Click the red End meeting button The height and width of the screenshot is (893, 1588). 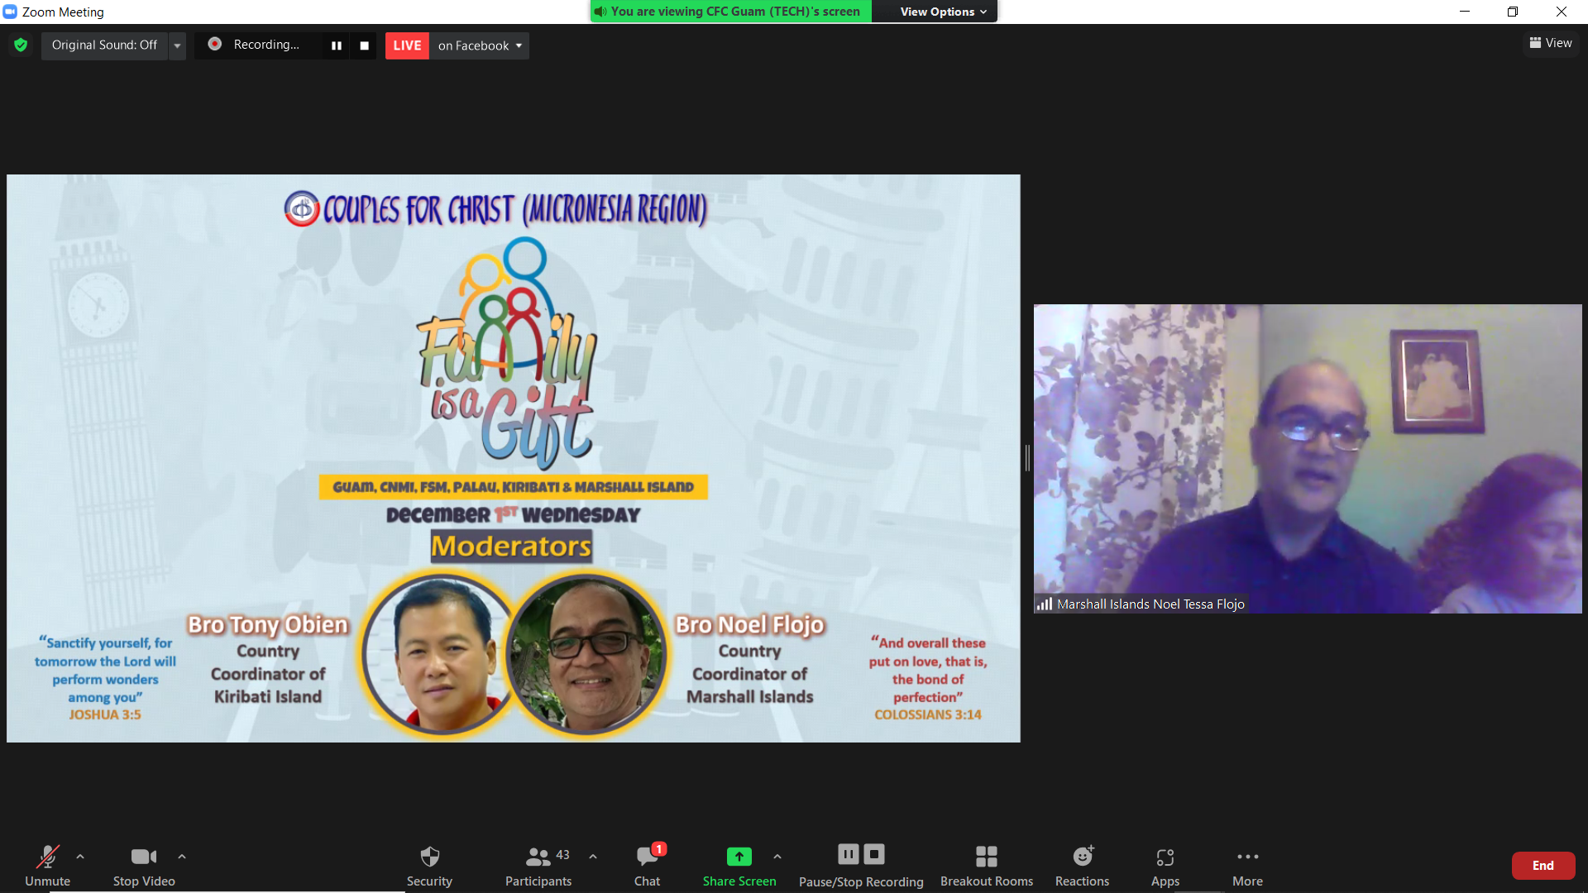[1543, 866]
